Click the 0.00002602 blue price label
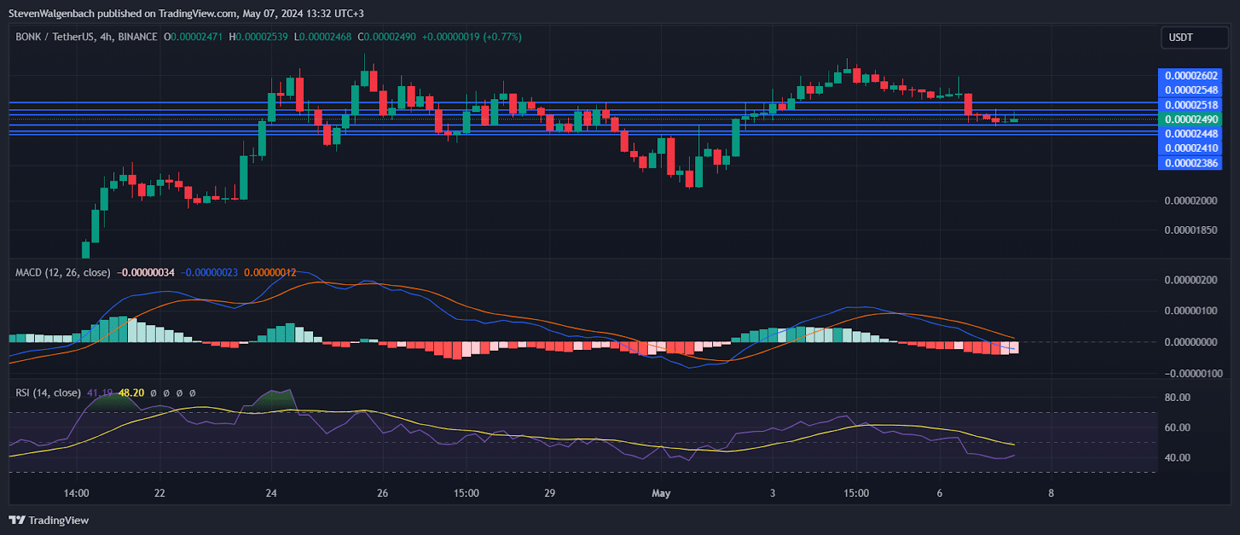The image size is (1240, 535). [x=1190, y=75]
